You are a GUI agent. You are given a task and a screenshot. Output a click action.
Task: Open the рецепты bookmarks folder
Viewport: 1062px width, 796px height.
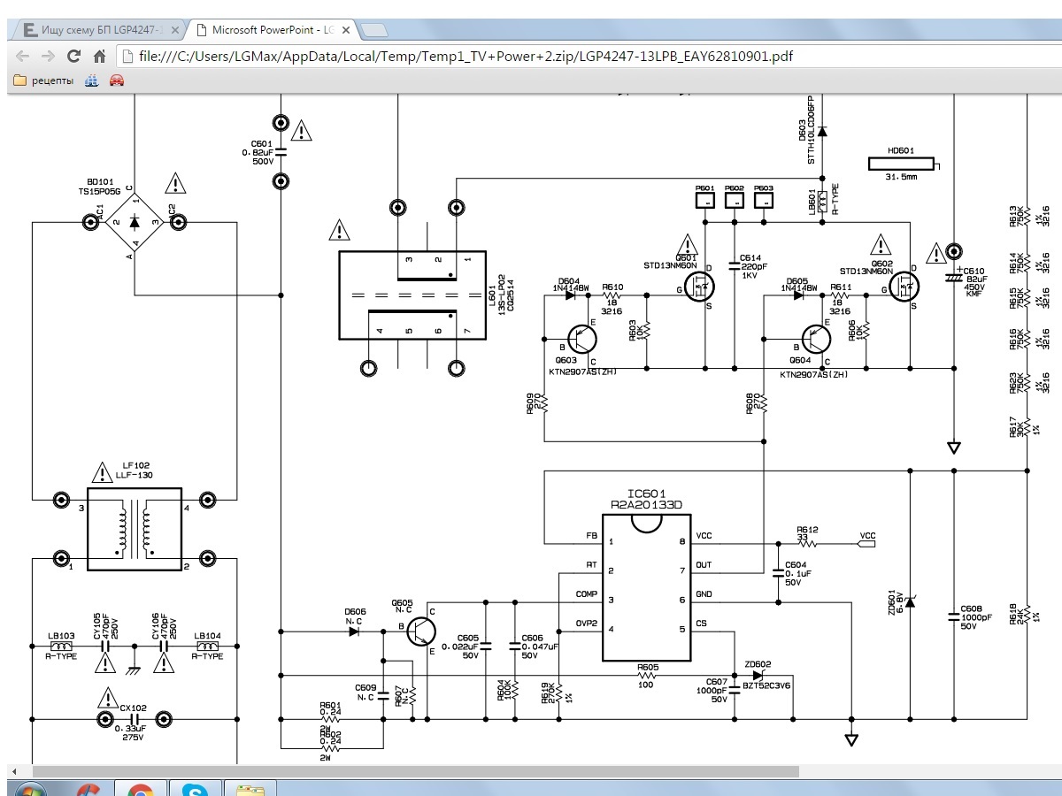coord(45,80)
